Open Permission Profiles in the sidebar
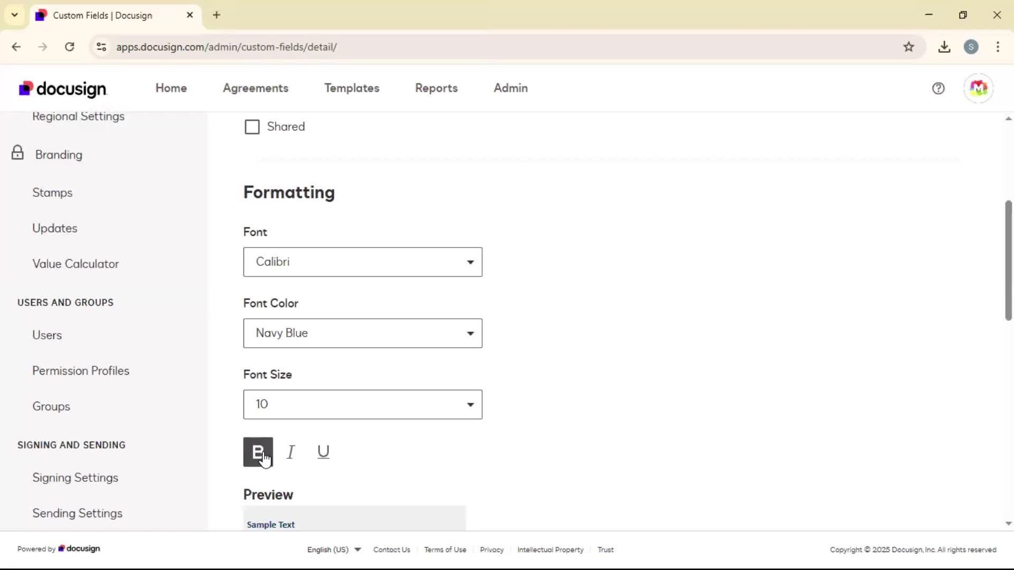 tap(81, 370)
